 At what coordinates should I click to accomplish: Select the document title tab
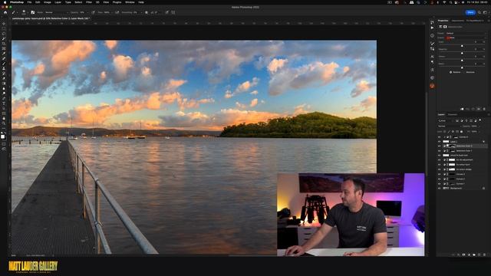(x=51, y=18)
